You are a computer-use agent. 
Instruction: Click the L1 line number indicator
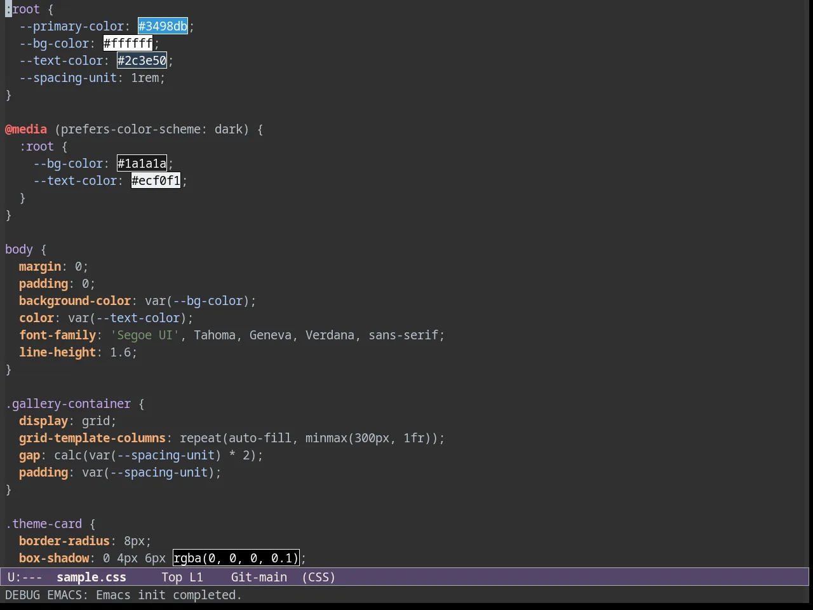(196, 577)
